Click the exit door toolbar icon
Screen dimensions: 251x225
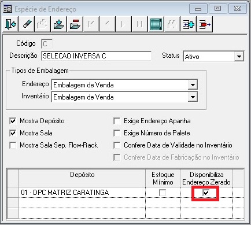click(10, 24)
